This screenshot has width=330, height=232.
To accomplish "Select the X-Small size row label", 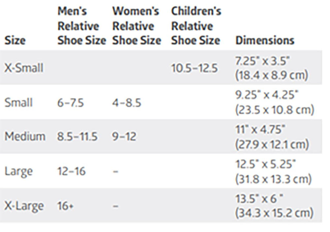I will [x=24, y=68].
